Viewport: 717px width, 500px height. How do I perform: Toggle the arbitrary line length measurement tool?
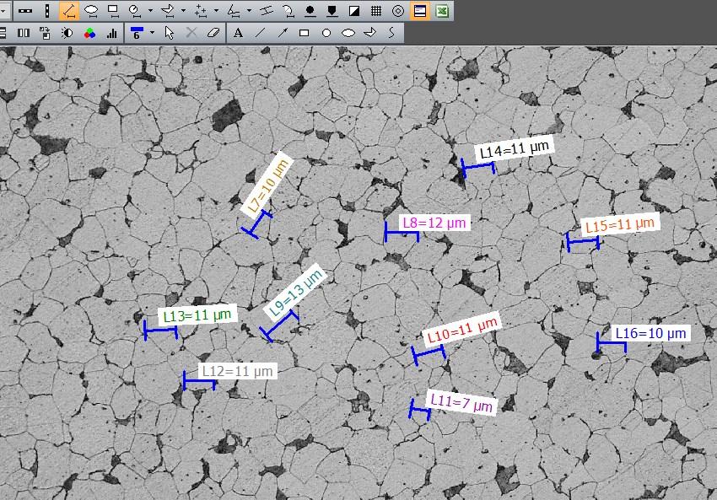68,10
